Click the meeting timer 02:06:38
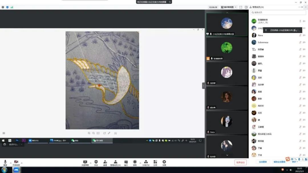This screenshot has width=308, height=173. click(x=213, y=7)
